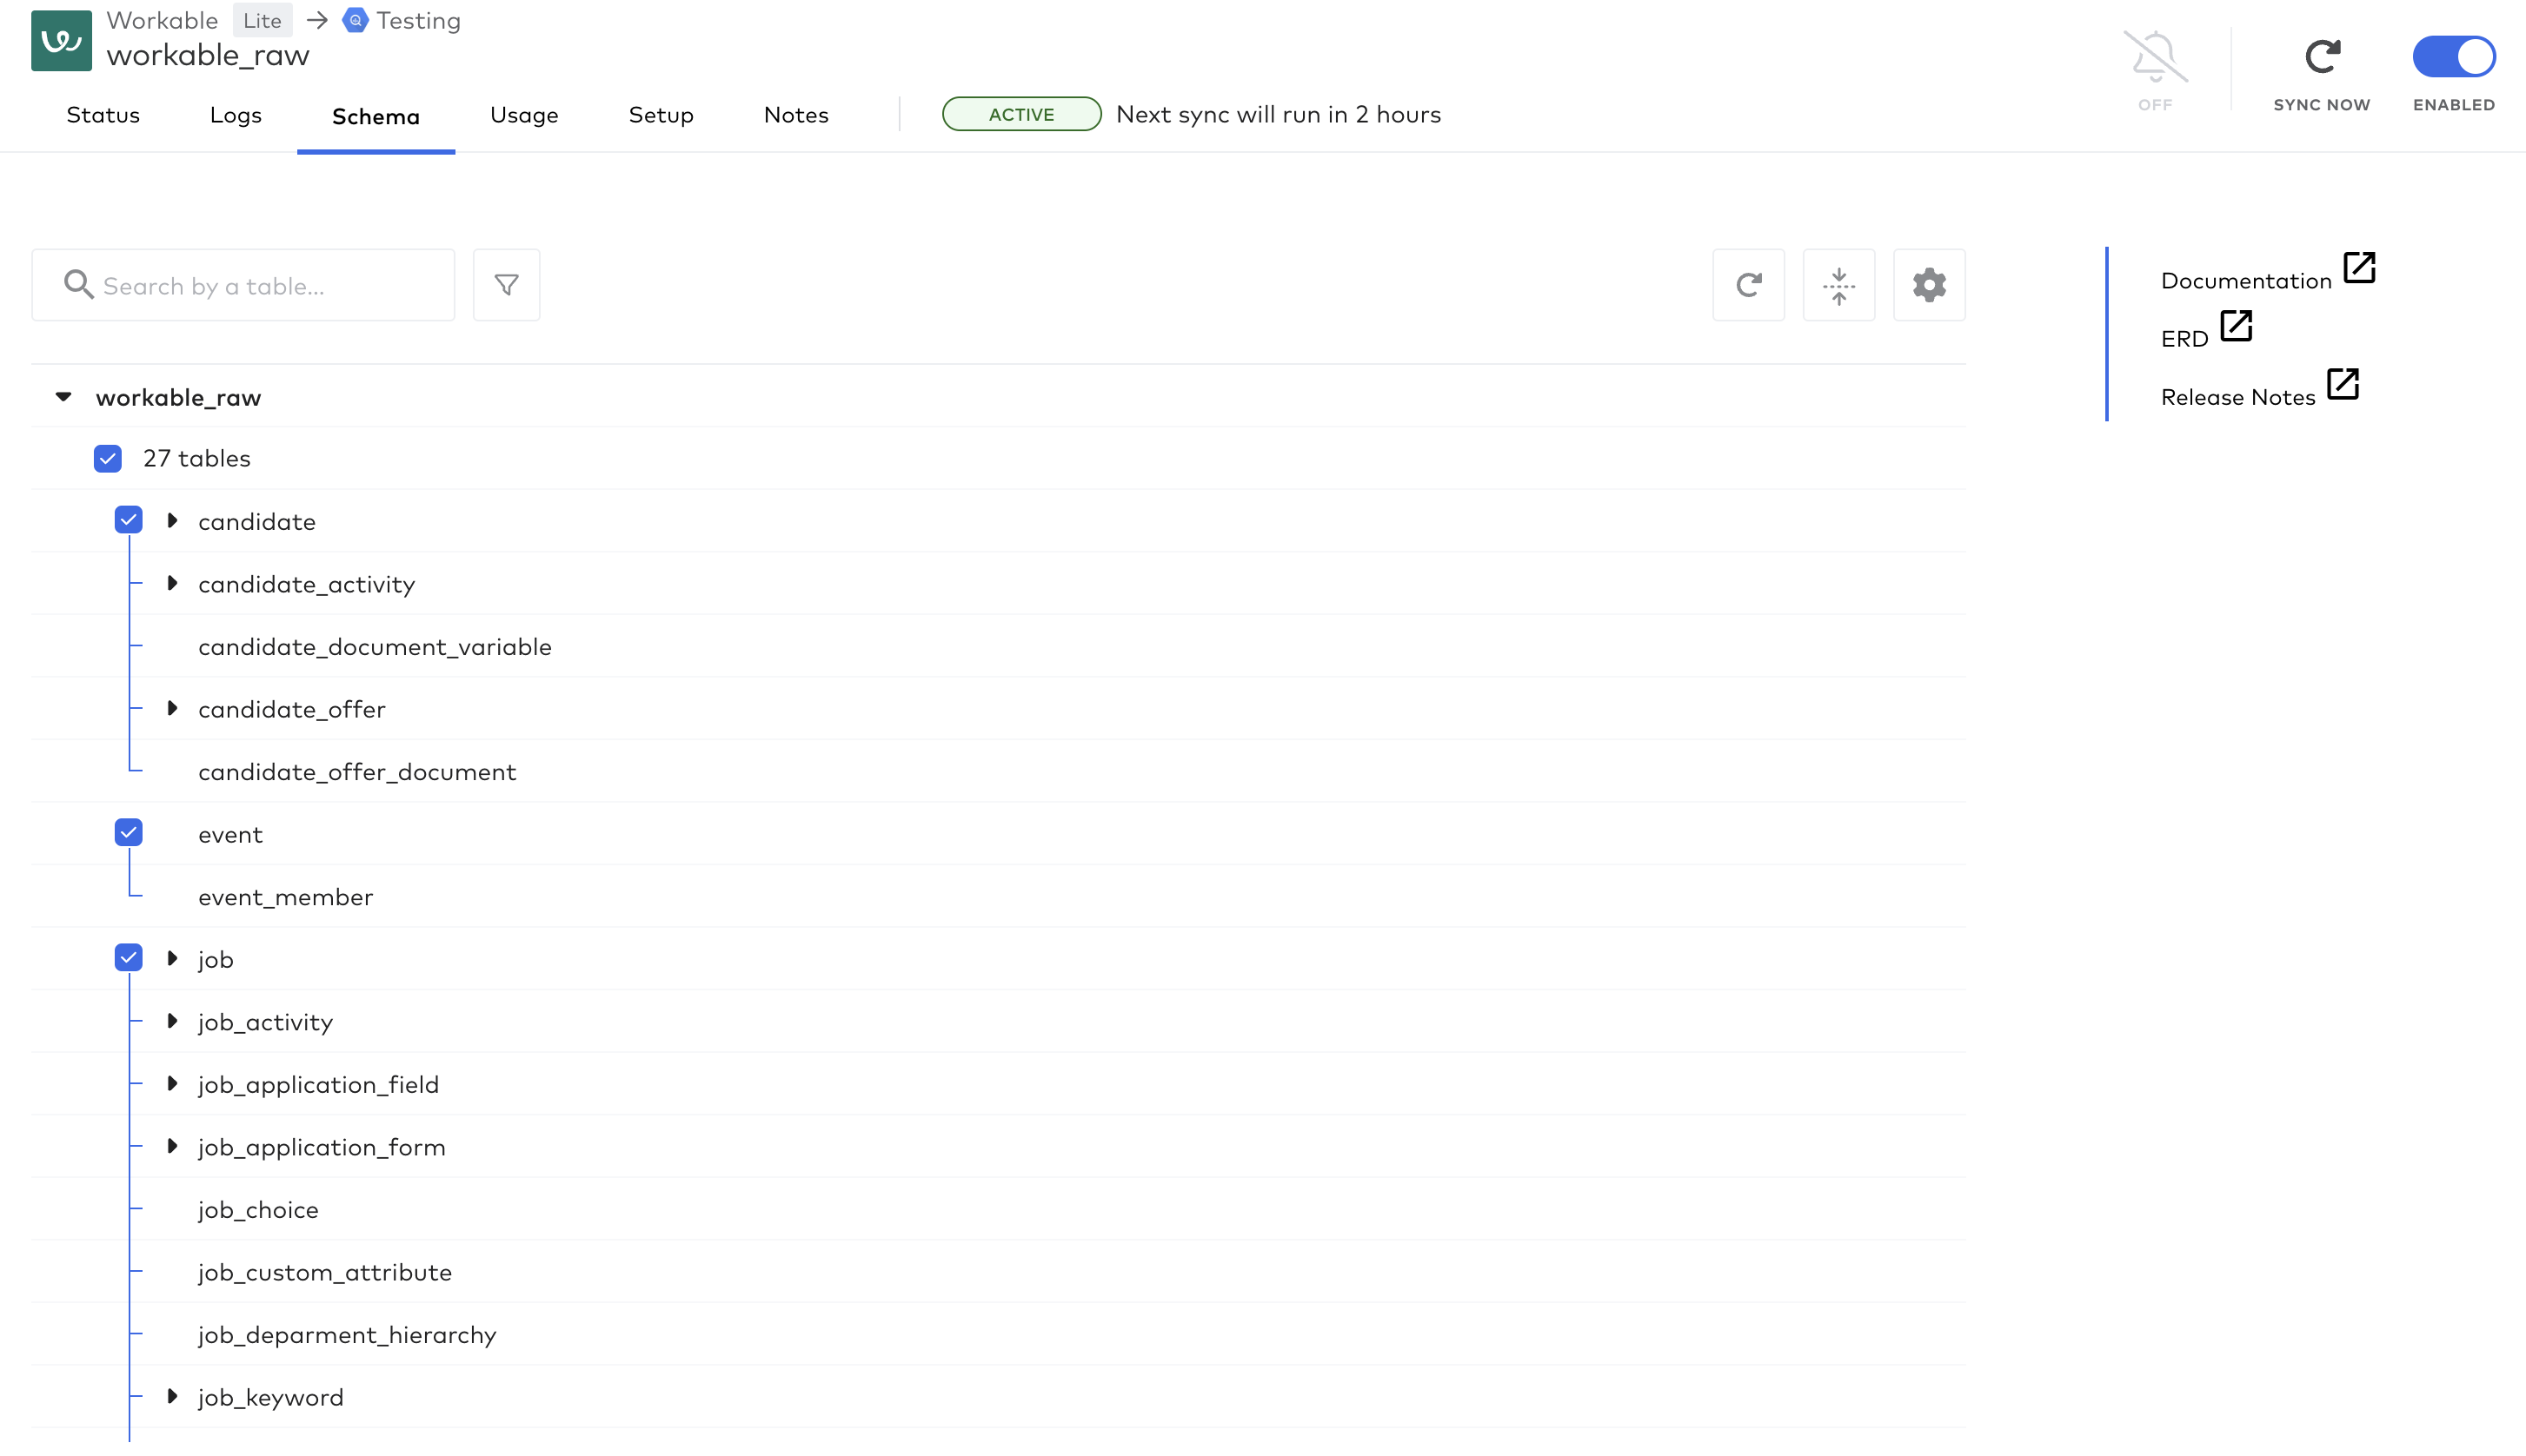This screenshot has height=1456, width=2526.
Task: Uncheck the candidate table checkbox
Action: 128,520
